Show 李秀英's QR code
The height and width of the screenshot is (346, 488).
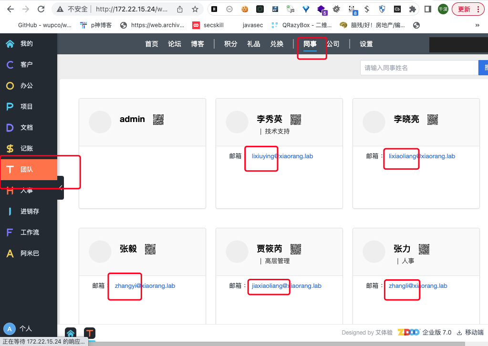(x=296, y=119)
